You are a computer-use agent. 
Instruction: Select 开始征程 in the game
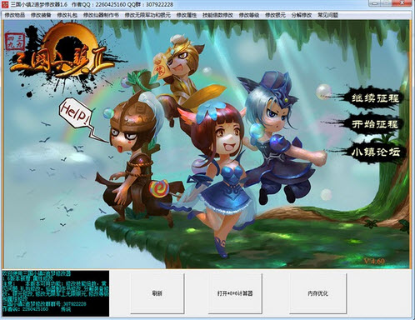tap(375, 124)
